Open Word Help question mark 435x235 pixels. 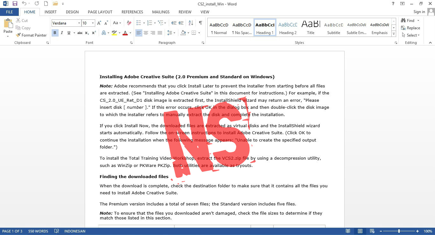pyautogui.click(x=393, y=3)
